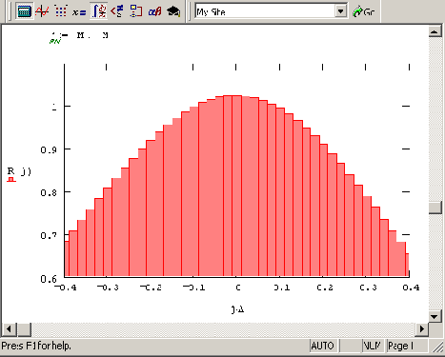
Task: Click inside the My Site address field
Action: (265, 11)
